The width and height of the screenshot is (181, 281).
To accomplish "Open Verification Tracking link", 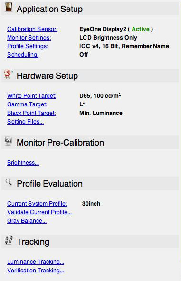I will click(36, 271).
